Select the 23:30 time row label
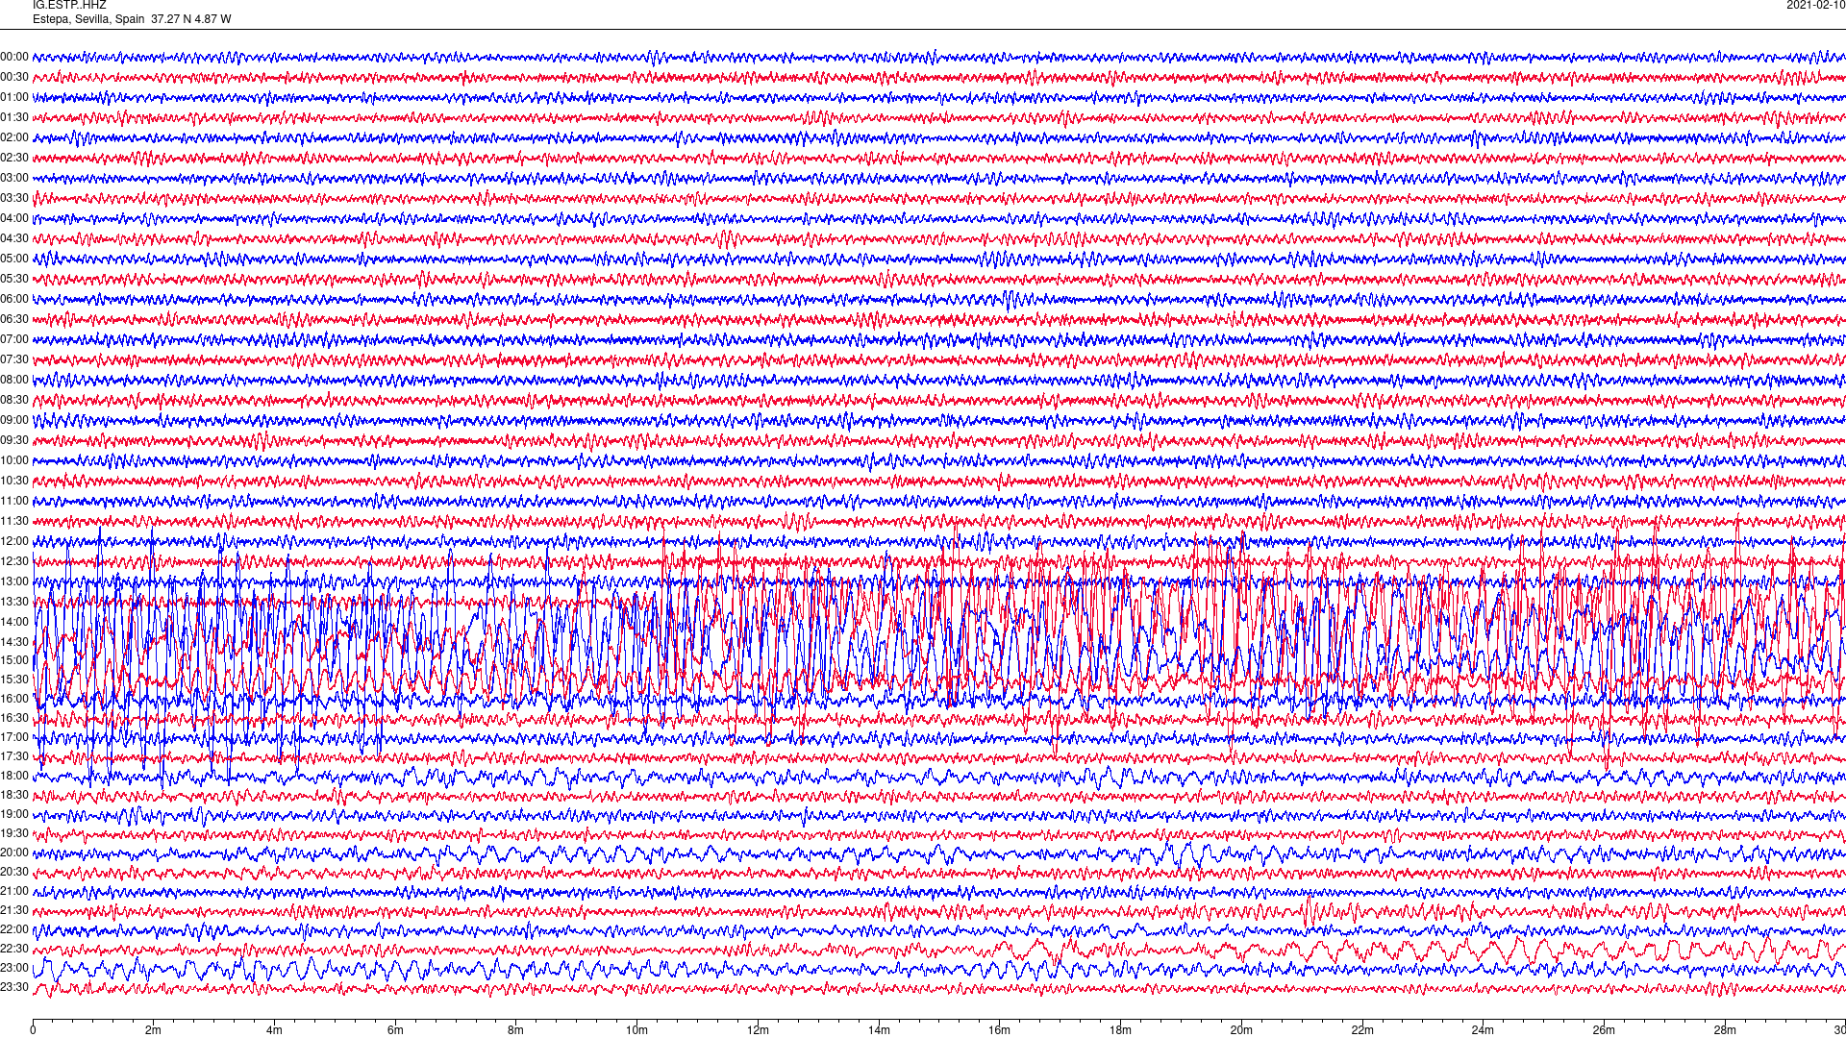 pos(14,987)
